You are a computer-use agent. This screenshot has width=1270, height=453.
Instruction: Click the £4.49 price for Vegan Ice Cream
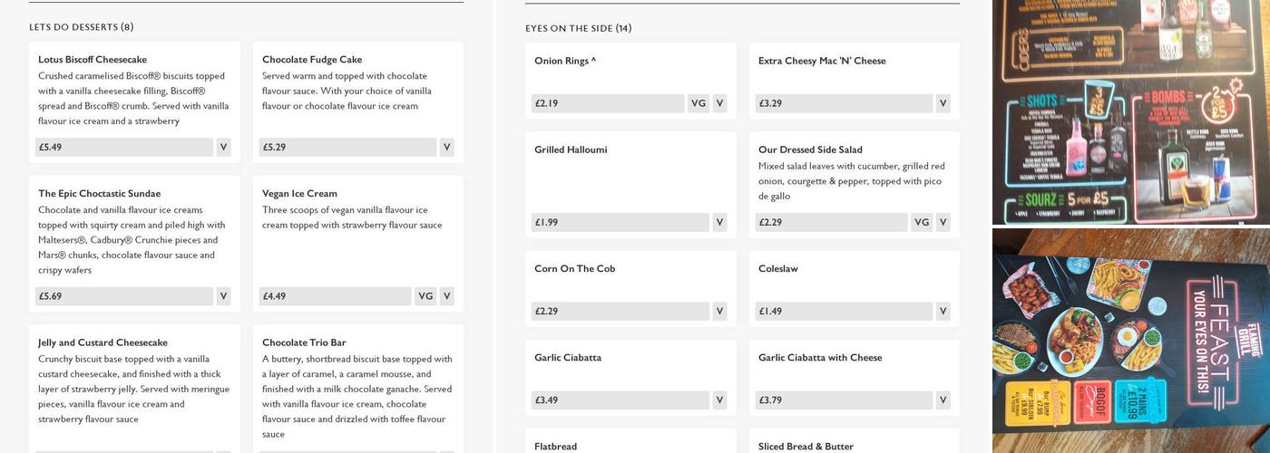click(335, 296)
